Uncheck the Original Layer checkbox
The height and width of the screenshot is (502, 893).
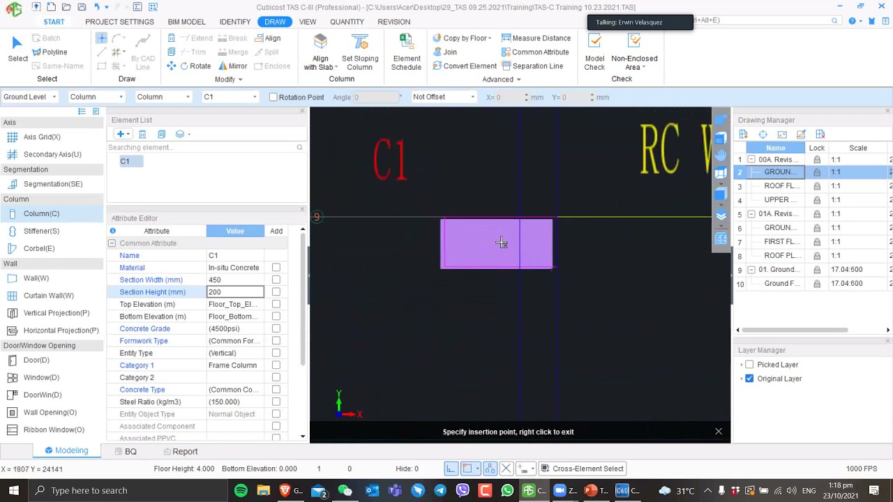coord(749,379)
